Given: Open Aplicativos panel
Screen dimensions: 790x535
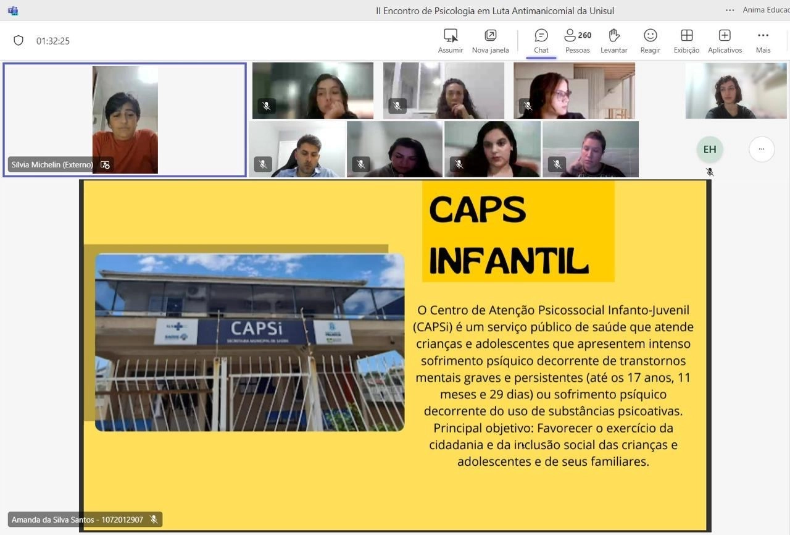Looking at the screenshot, I should (725, 41).
